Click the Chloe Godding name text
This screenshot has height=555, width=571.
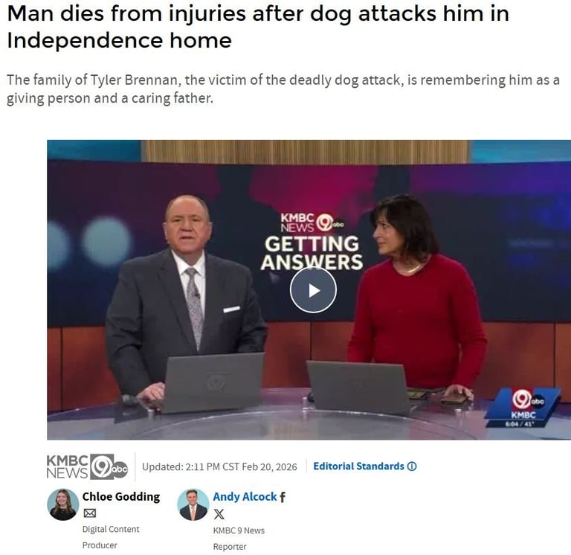click(x=121, y=497)
